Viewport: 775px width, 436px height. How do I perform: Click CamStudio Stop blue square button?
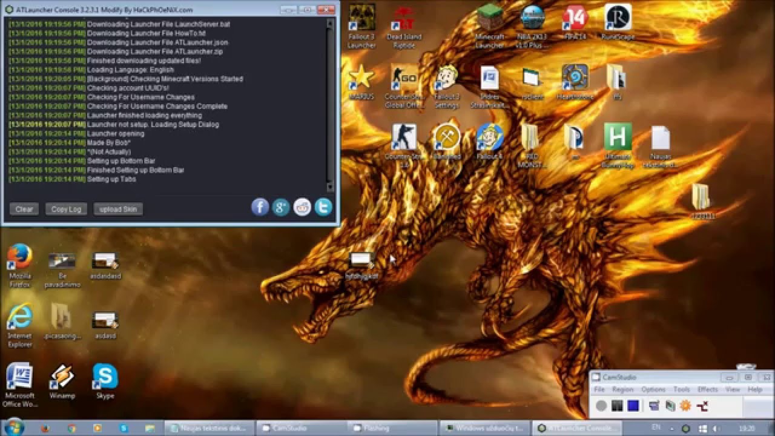pyautogui.click(x=633, y=406)
